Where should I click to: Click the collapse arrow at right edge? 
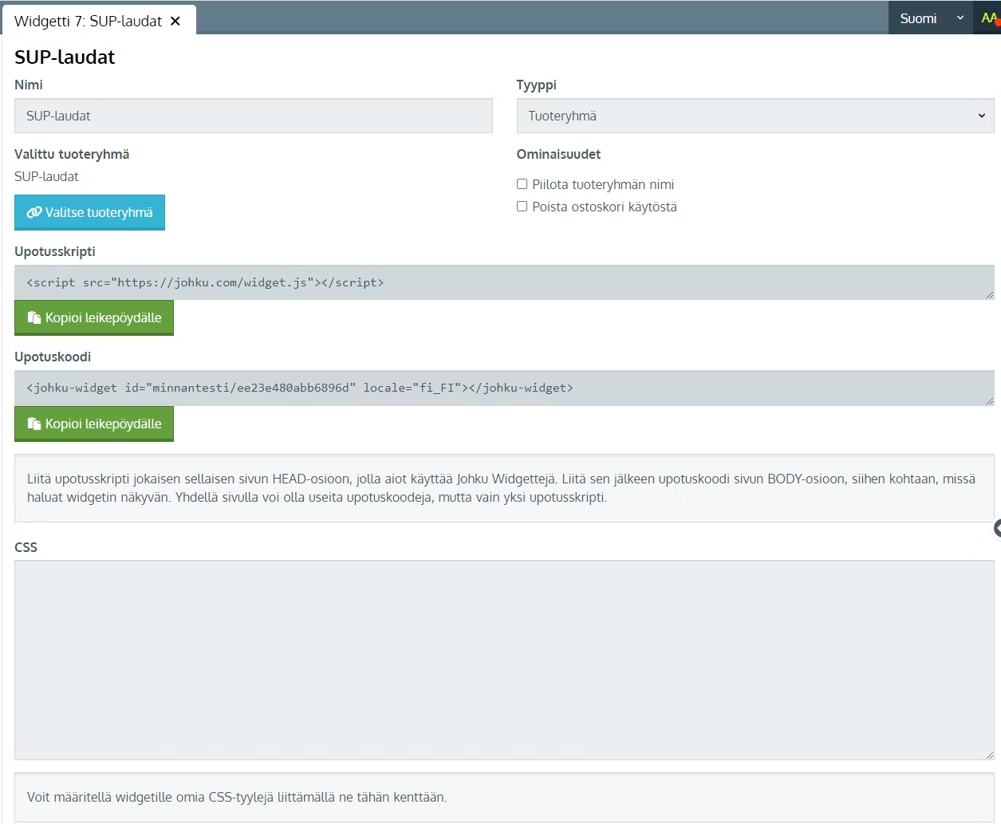click(997, 528)
